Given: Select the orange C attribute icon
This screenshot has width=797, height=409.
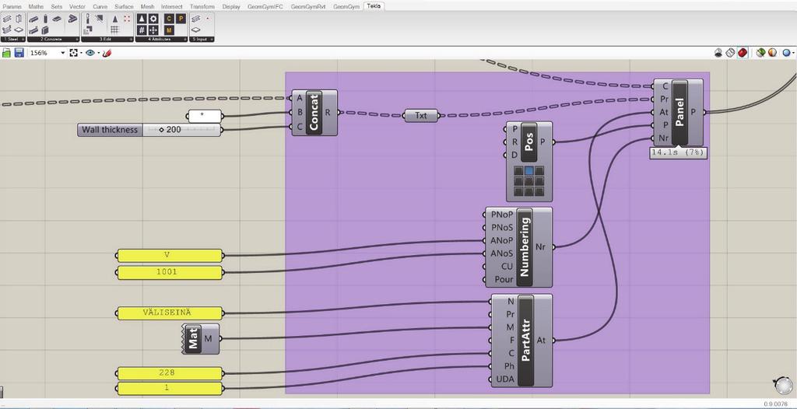Looking at the screenshot, I should coord(169,19).
